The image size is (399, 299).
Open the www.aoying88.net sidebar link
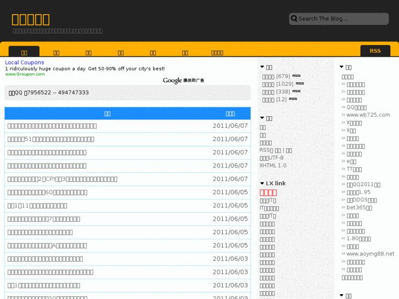click(x=370, y=254)
